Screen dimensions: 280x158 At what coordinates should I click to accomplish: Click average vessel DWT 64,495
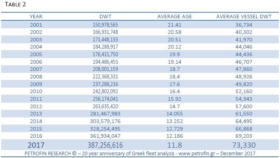tap(244, 121)
